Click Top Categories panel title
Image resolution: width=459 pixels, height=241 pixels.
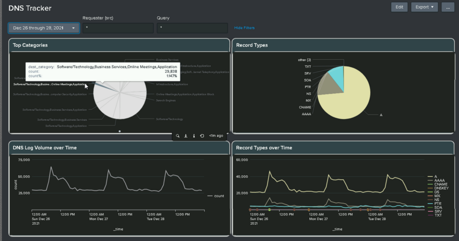pos(30,45)
